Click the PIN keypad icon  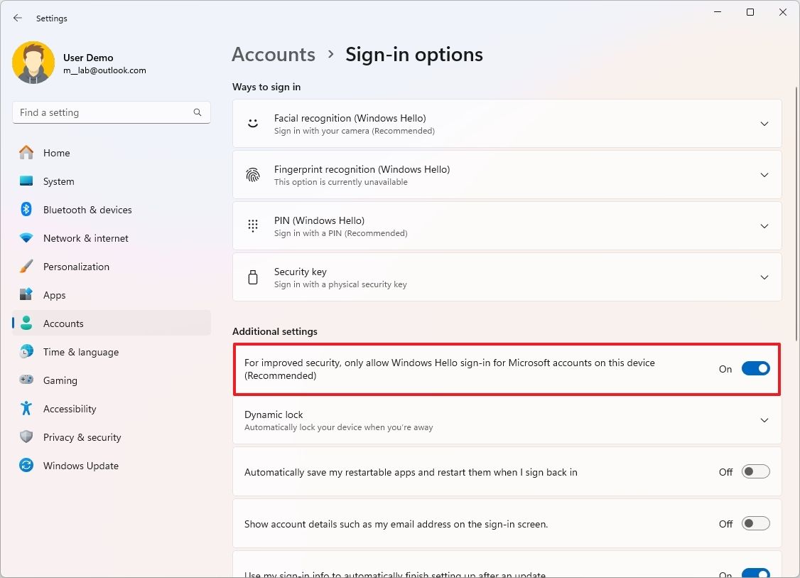pos(252,225)
